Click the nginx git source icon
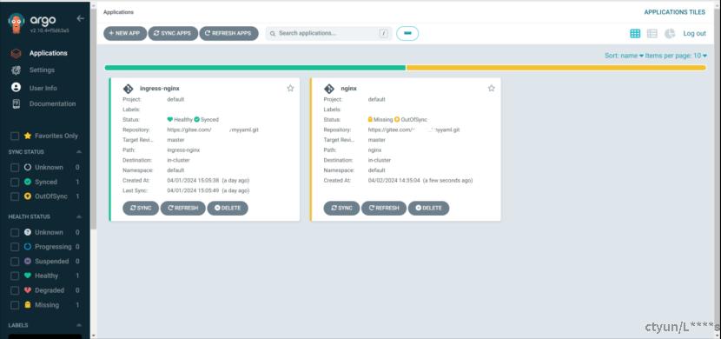The width and height of the screenshot is (721, 339). pos(328,89)
